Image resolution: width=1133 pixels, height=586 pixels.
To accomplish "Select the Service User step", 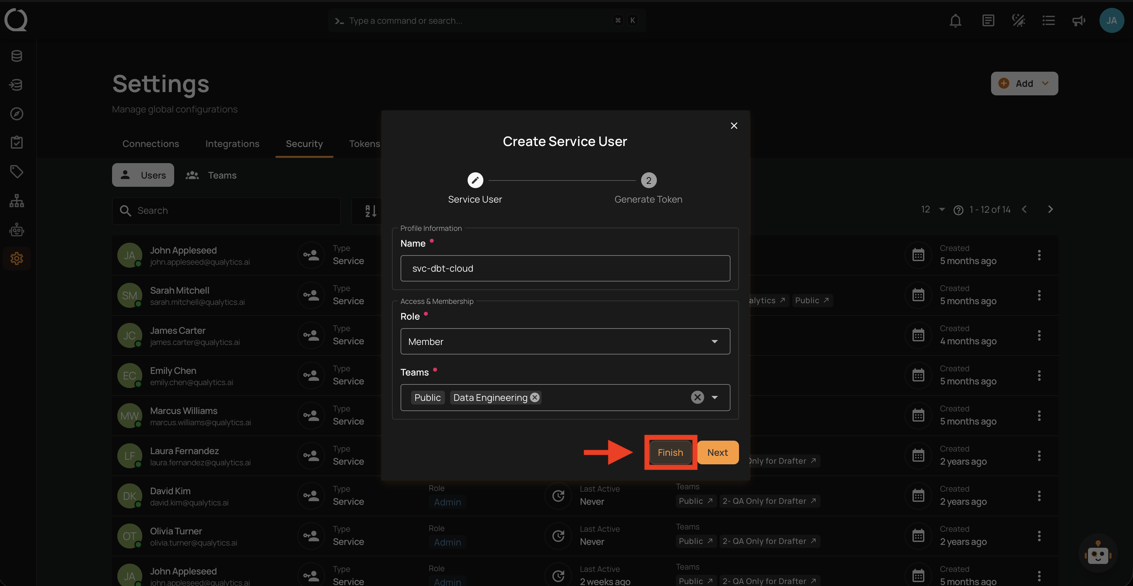I will click(475, 188).
